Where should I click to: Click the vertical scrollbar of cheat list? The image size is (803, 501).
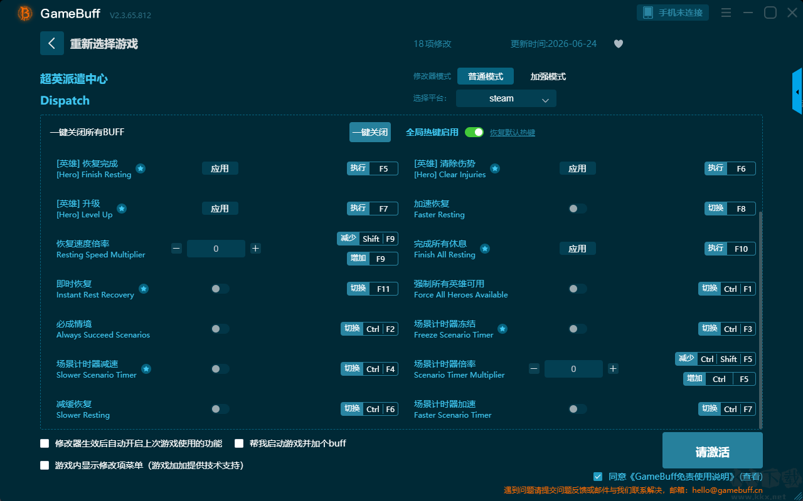[x=762, y=319]
